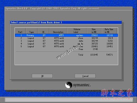Click the Symantec logo icon
Viewport: 137px width, 103px height.
tap(68, 85)
